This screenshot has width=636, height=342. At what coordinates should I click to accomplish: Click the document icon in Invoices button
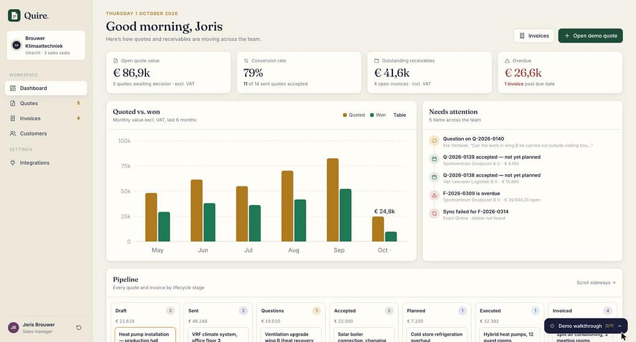click(x=522, y=35)
